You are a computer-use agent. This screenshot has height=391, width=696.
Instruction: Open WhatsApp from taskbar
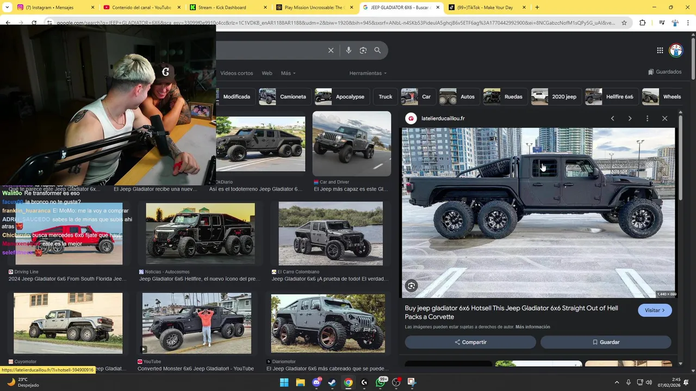(381, 382)
